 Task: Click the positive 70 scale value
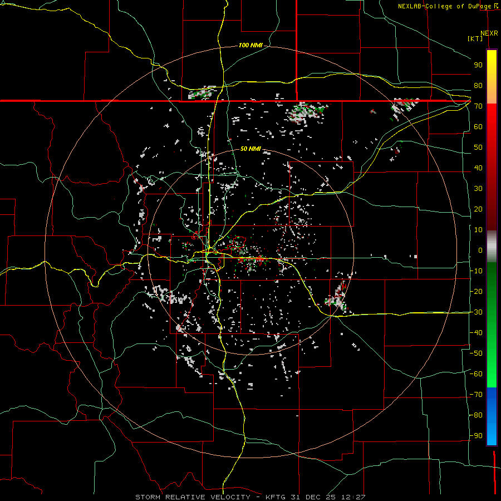click(x=478, y=106)
